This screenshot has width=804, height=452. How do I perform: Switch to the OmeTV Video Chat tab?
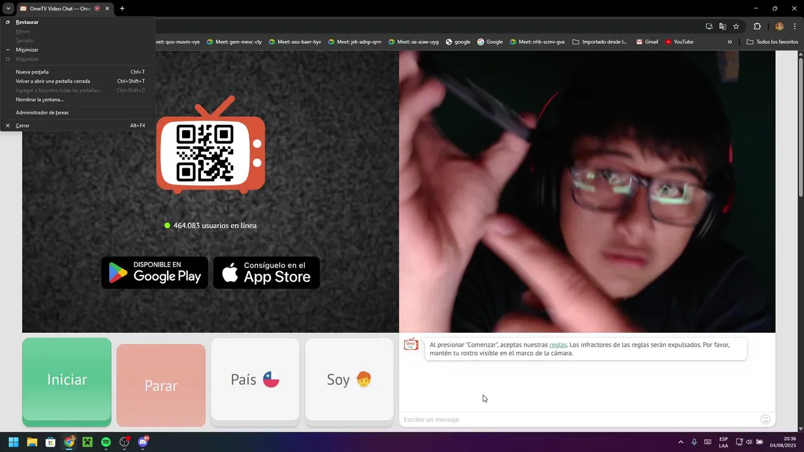coord(60,9)
